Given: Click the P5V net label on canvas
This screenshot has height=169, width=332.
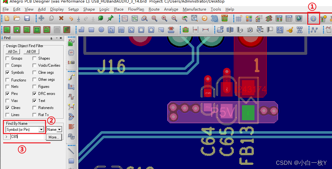Looking at the screenshot, I should [x=223, y=113].
